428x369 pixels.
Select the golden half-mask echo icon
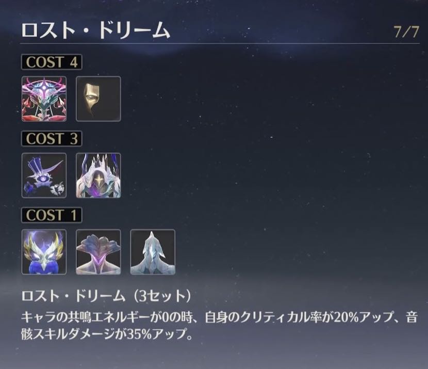[98, 99]
